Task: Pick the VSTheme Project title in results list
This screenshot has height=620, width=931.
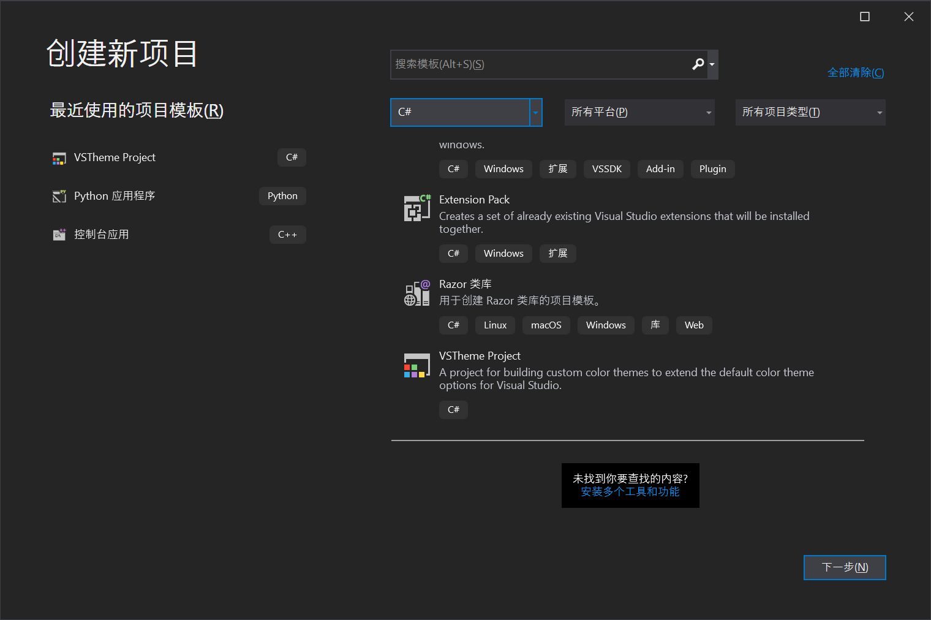Action: [x=480, y=356]
